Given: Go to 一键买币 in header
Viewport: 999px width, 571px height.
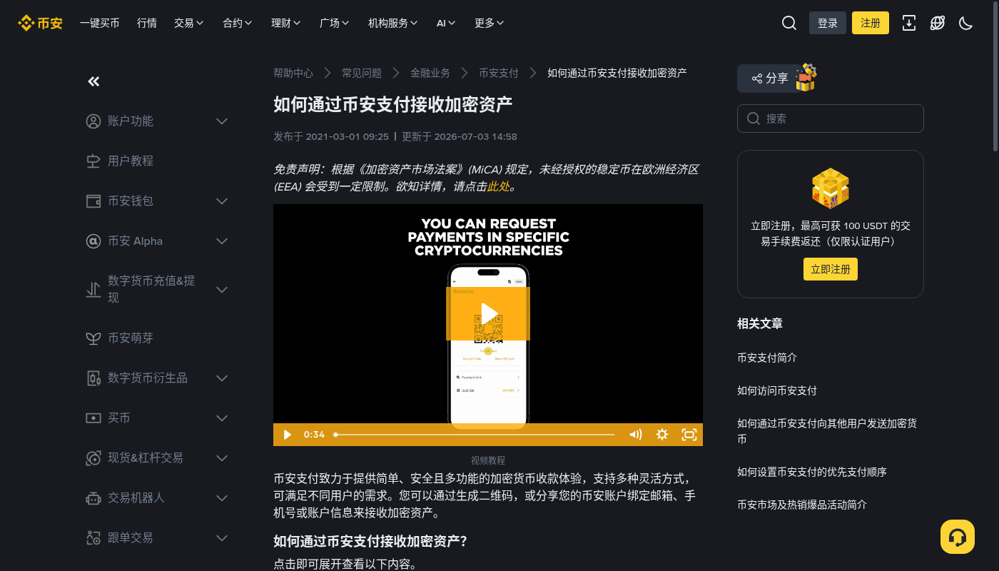Looking at the screenshot, I should click(x=100, y=23).
